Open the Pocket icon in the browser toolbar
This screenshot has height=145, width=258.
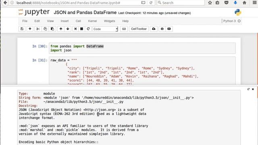227,3
